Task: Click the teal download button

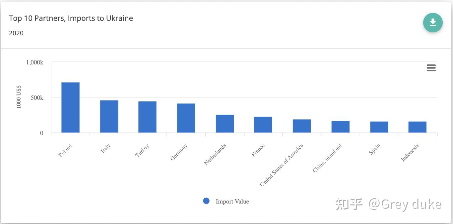Action: [433, 22]
